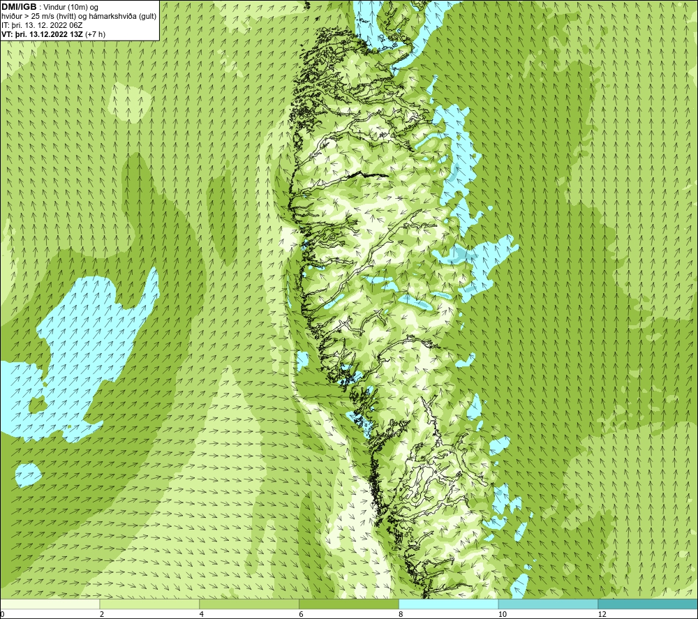Click the 'IT: þri. 13. 12. 2022 06Z' line

pyautogui.click(x=42, y=25)
